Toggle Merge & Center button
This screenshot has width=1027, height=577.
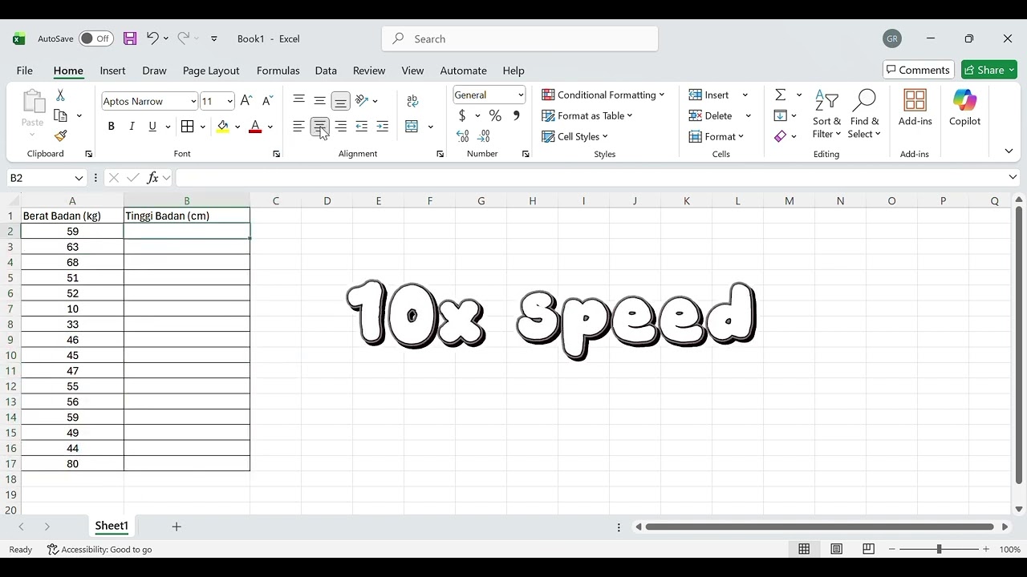tap(412, 127)
